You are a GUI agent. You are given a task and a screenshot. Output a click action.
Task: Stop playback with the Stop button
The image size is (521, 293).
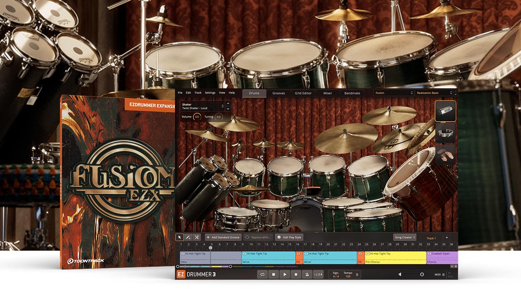click(274, 275)
